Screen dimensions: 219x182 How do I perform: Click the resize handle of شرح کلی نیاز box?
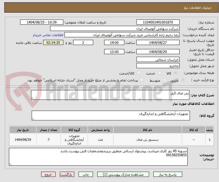coord(33,98)
